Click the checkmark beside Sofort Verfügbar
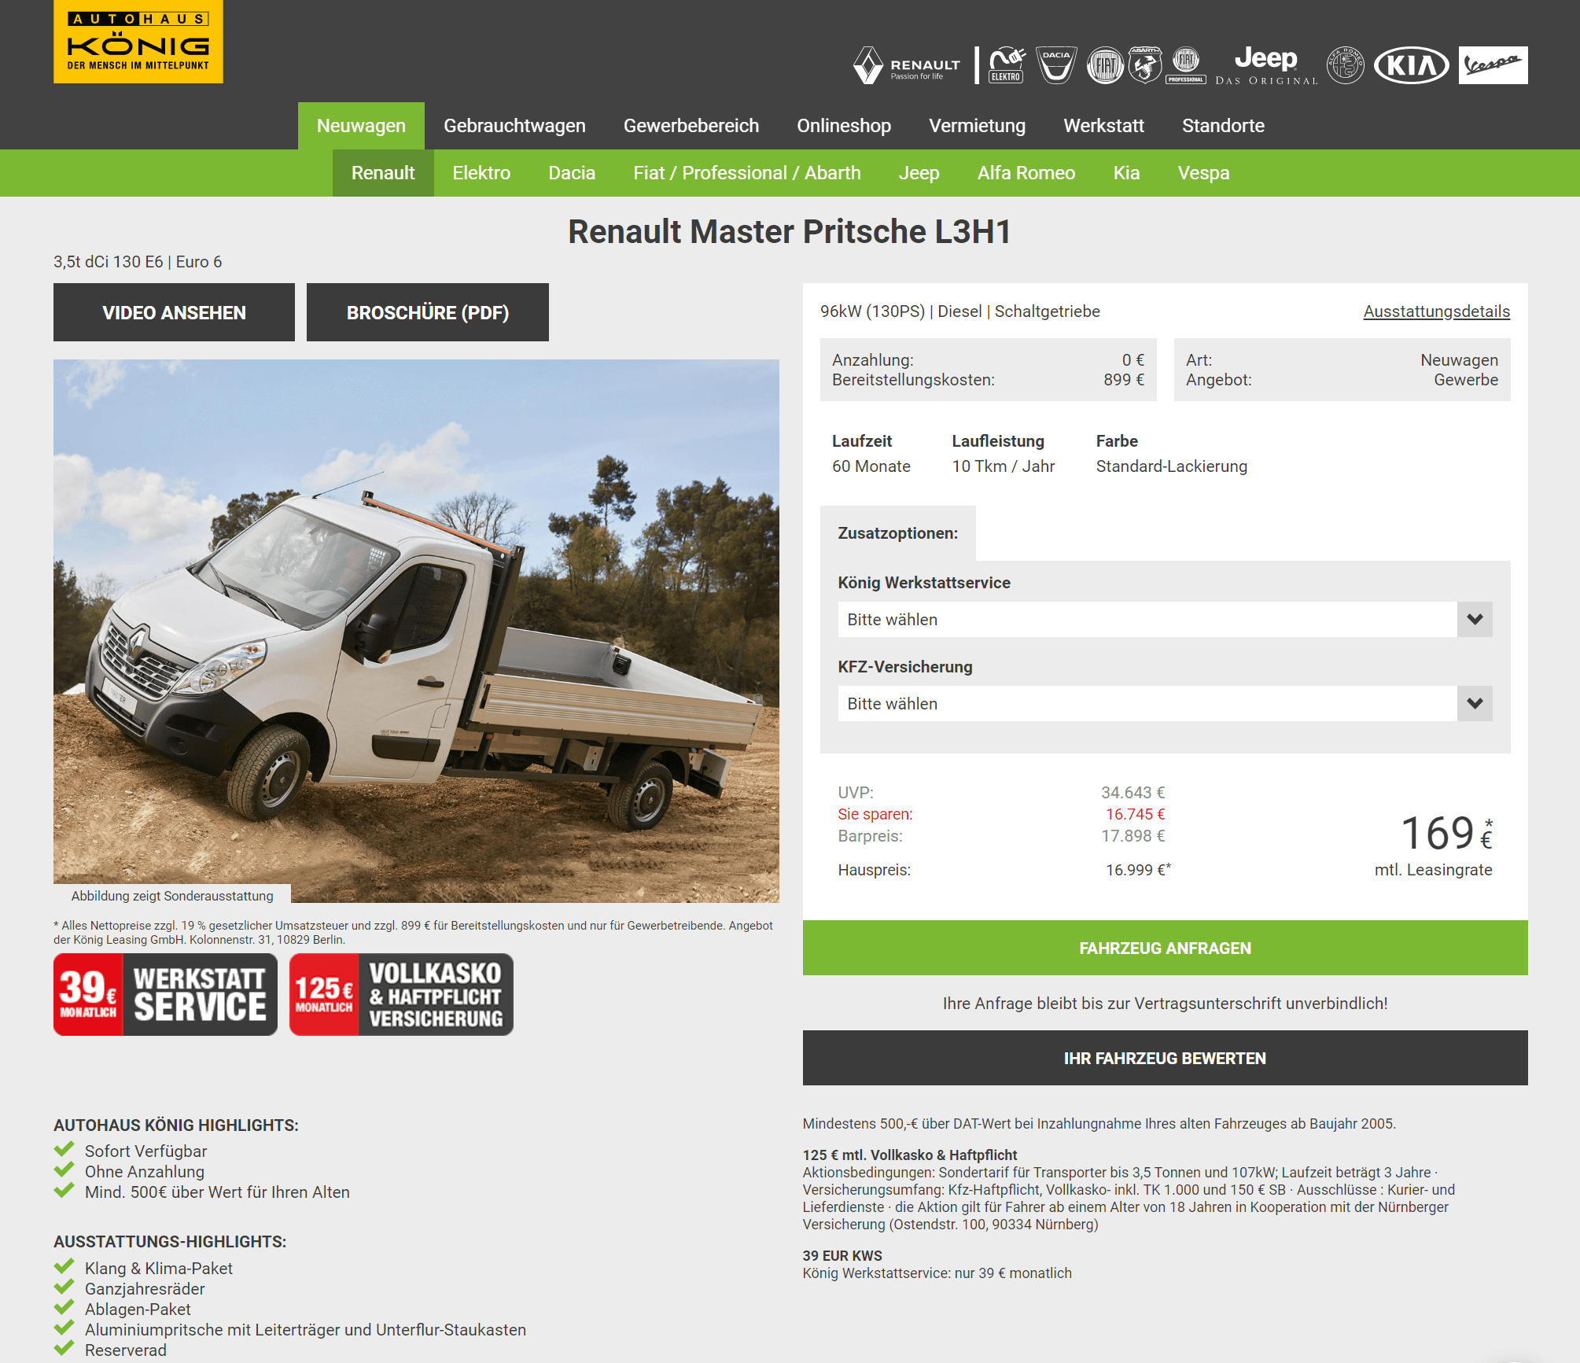 tap(64, 1149)
